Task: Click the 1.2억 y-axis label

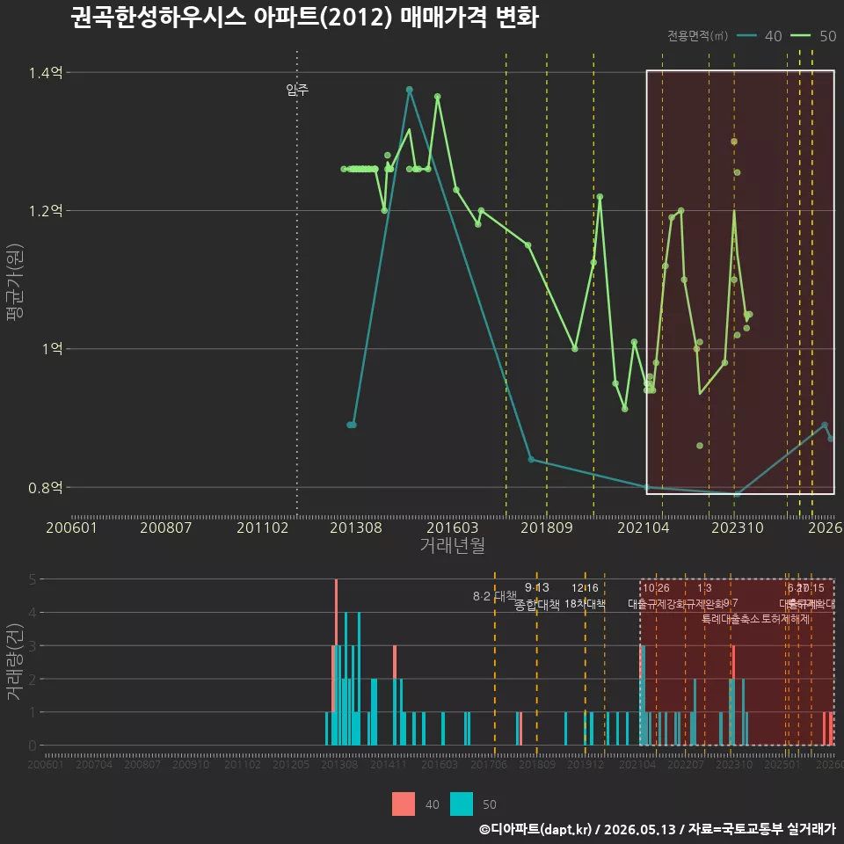Action: point(45,210)
